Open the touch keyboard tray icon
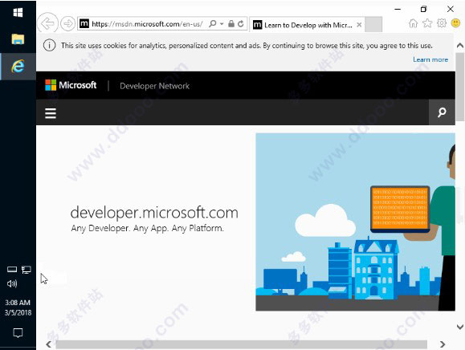Viewport: 465px width, 350px height. coord(12,269)
